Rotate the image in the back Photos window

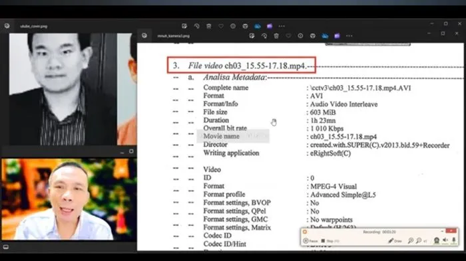(x=196, y=26)
